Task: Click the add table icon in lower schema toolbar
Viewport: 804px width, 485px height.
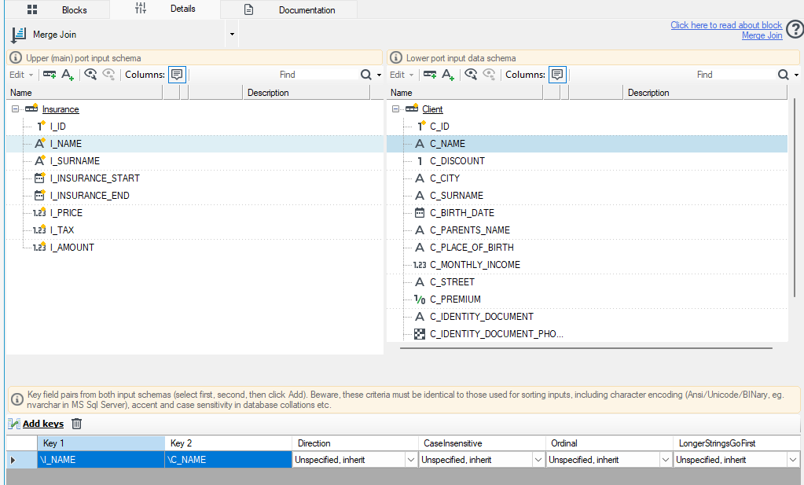Action: coord(430,75)
